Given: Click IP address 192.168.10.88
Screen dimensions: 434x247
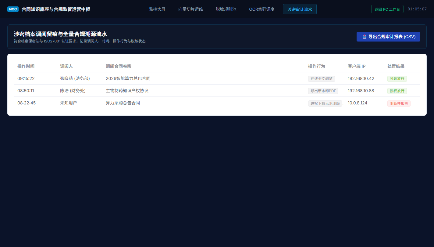Looking at the screenshot, I should (x=361, y=91).
